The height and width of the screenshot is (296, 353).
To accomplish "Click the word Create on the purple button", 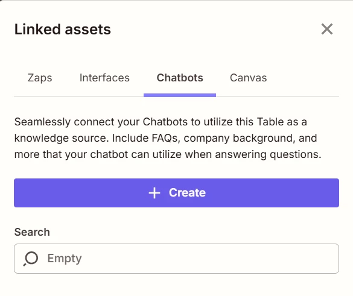I will tap(187, 193).
